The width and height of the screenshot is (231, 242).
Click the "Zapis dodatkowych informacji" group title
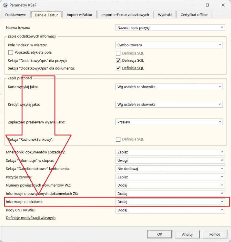tap(32, 36)
